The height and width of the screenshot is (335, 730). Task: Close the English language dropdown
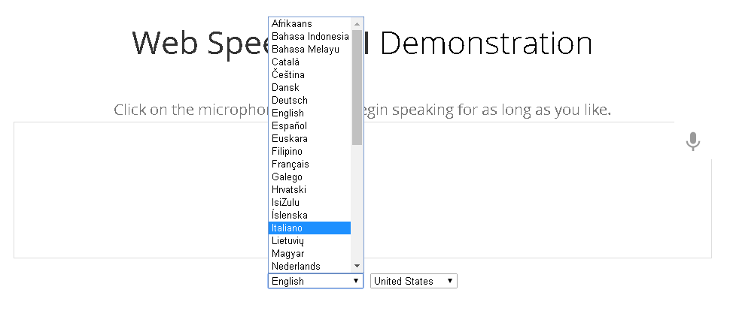click(315, 281)
